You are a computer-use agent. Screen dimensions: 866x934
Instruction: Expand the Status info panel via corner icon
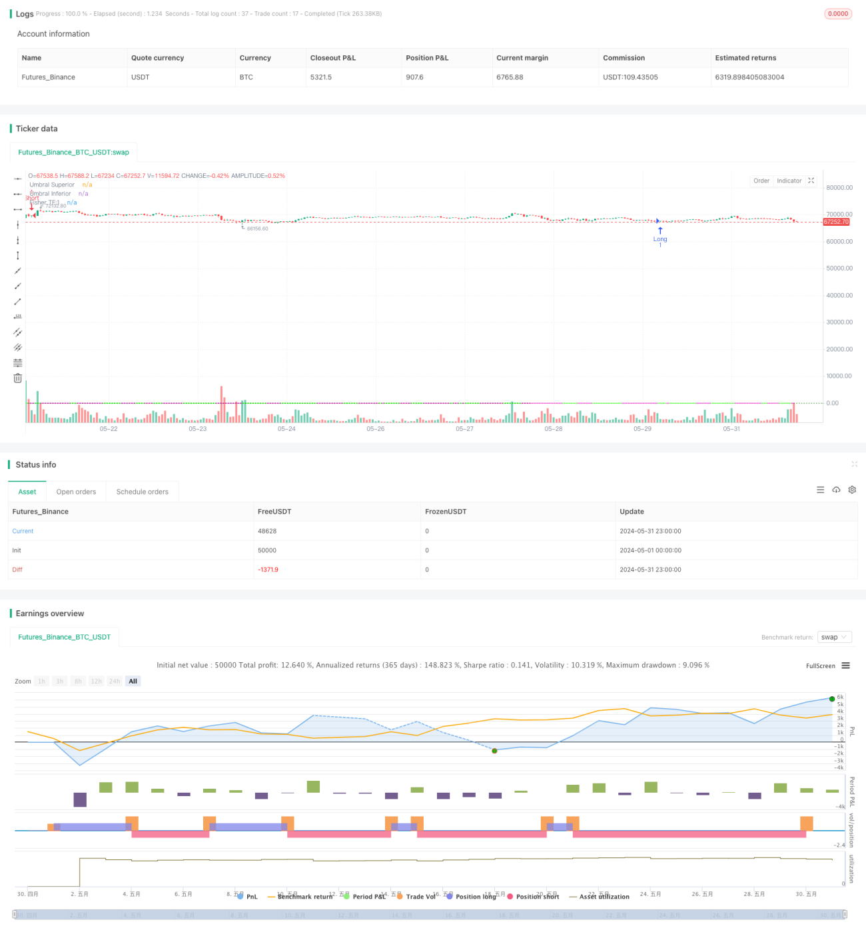pyautogui.click(x=854, y=464)
